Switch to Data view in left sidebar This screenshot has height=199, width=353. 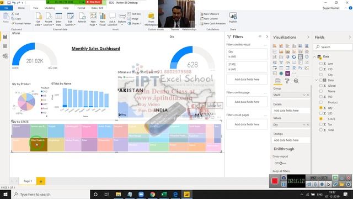[x=5, y=46]
